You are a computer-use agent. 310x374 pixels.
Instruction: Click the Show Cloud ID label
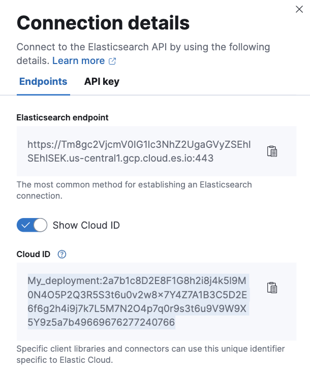point(86,225)
